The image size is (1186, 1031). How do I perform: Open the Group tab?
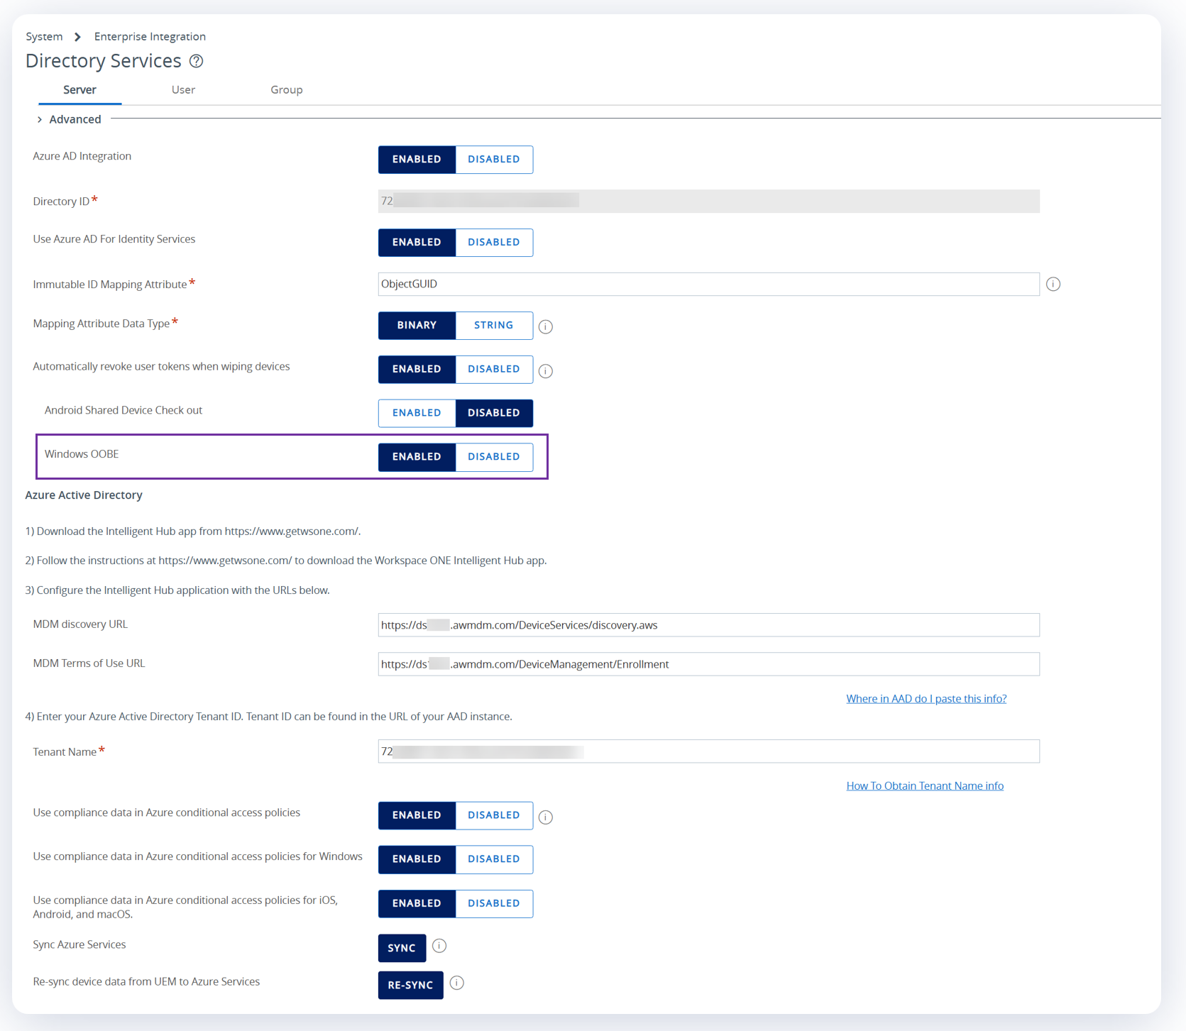tap(286, 89)
